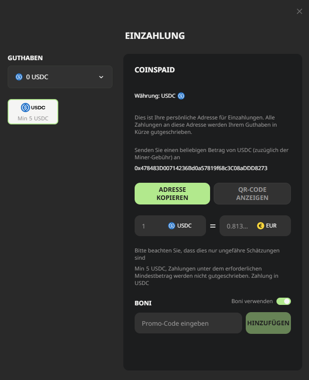Click the Hinzufügen button
Viewport: 309px width, 380px height.
(268, 323)
